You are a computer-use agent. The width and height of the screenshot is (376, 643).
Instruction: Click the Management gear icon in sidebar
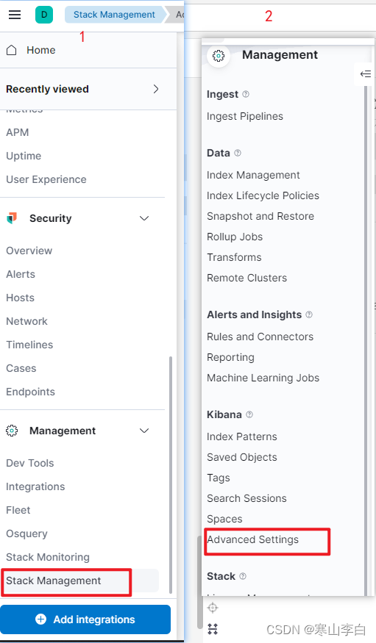click(12, 431)
